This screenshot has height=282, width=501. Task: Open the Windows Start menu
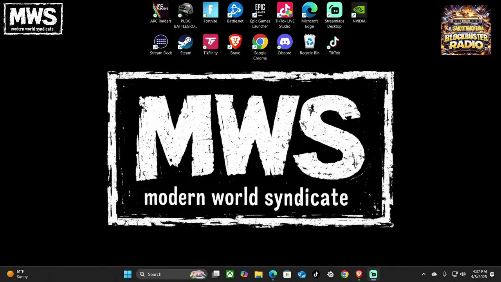[x=128, y=275]
